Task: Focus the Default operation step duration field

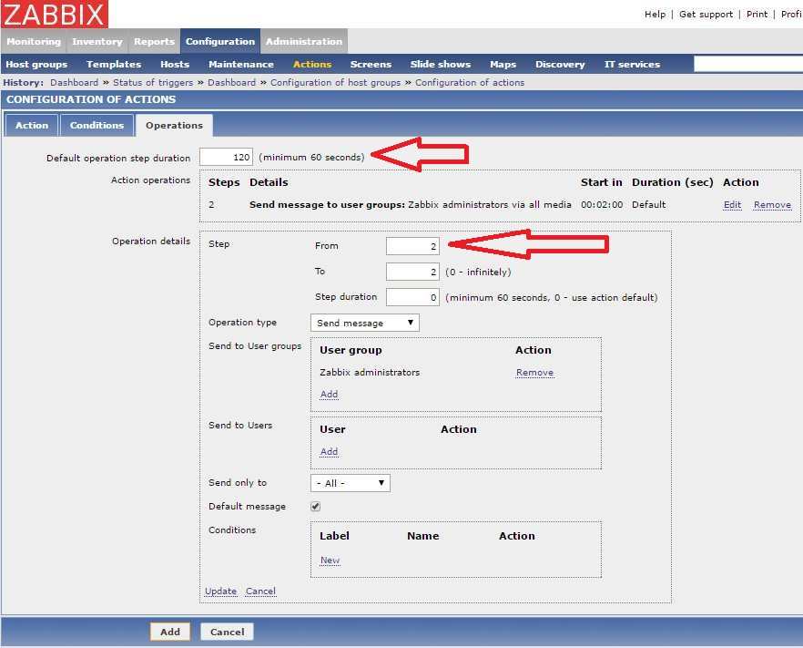Action: tap(226, 157)
